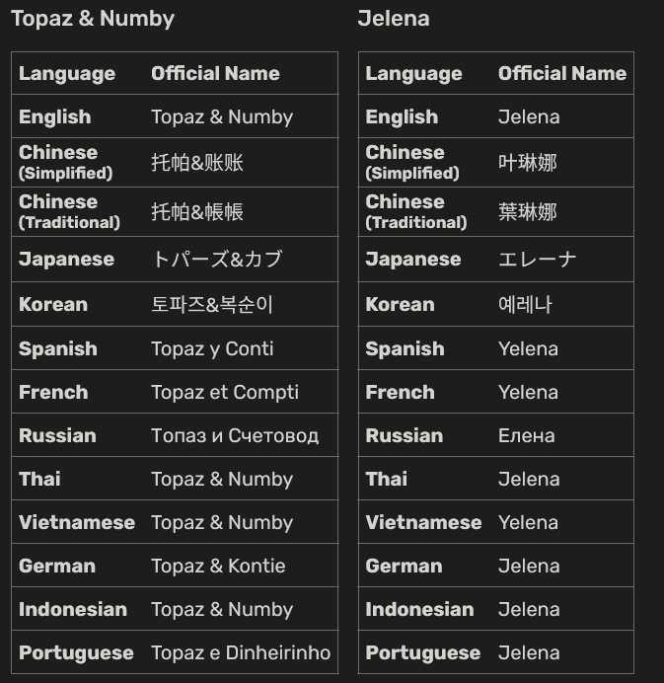Click Language header in Topaz table

click(x=67, y=74)
